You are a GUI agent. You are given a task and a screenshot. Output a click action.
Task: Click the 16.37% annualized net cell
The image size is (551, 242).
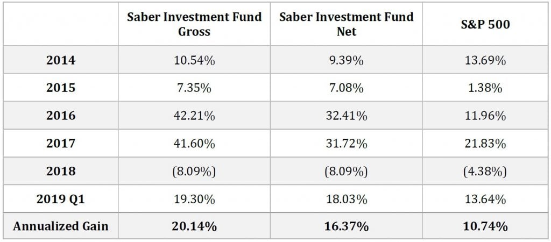(346, 226)
